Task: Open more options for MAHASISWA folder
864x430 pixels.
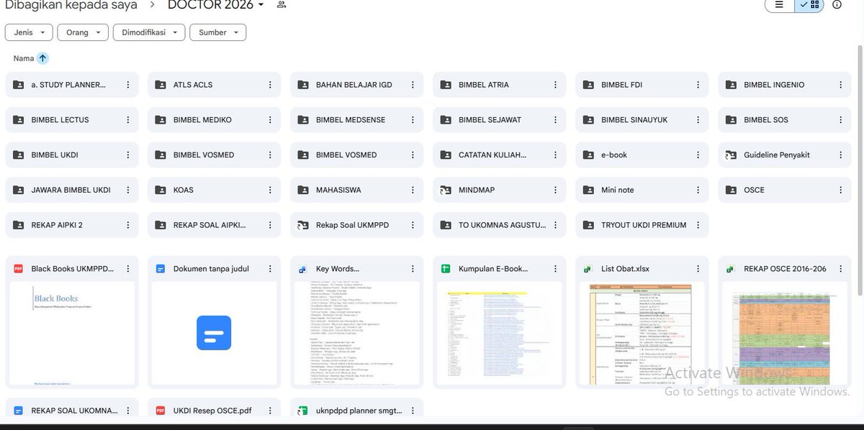Action: coord(413,191)
